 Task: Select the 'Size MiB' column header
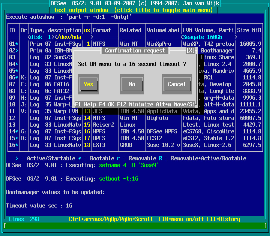pos(249,30)
